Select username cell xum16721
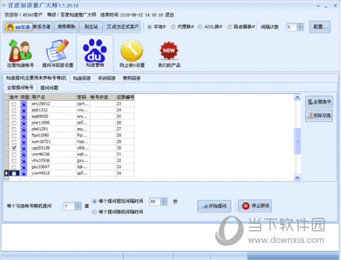Screen dimensions: 341x260 (54, 142)
